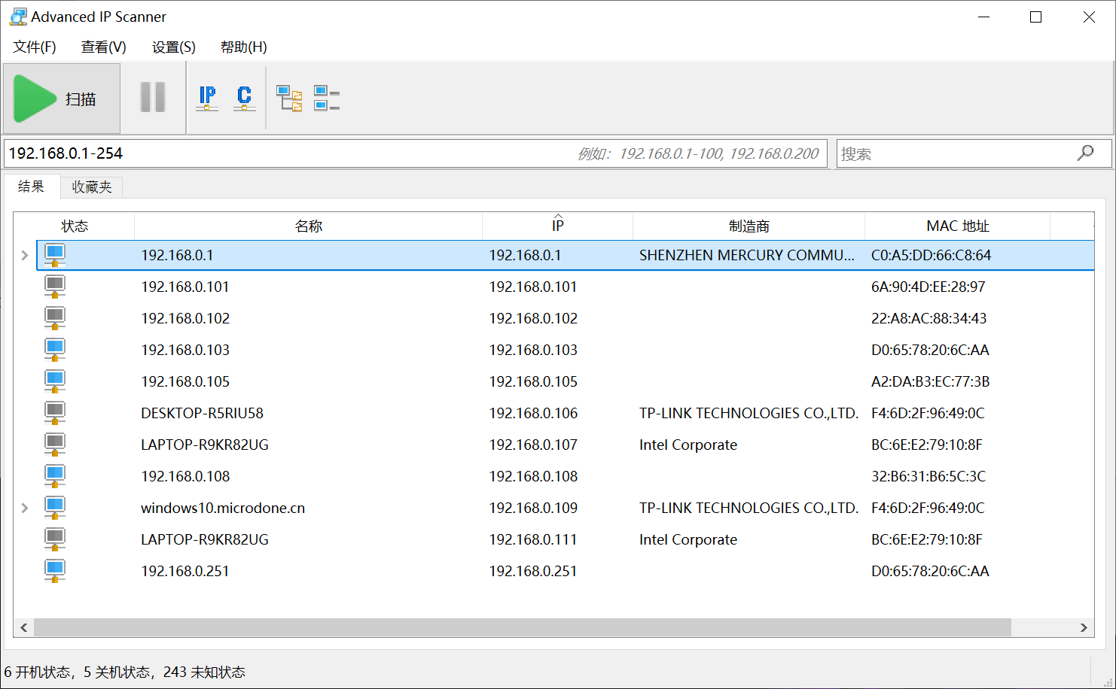This screenshot has height=689, width=1116.
Task: Click computer icon for 192.168.0.101
Action: 55,287
